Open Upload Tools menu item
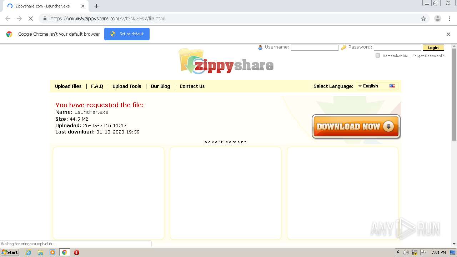This screenshot has height=257, width=457. (127, 86)
